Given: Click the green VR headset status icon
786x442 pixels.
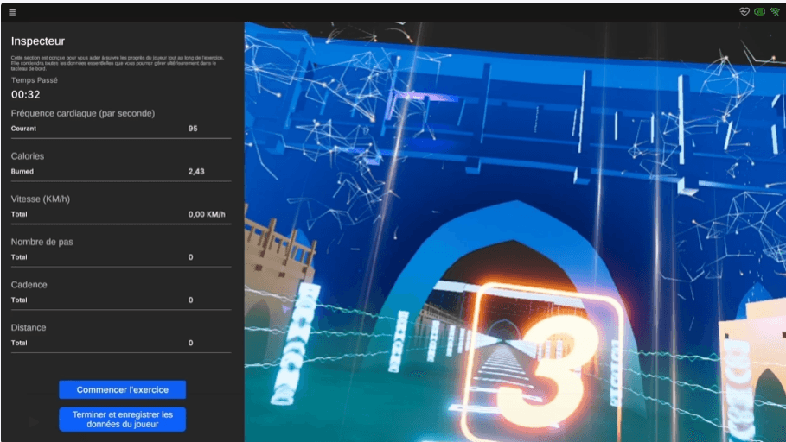Looking at the screenshot, I should [x=759, y=11].
